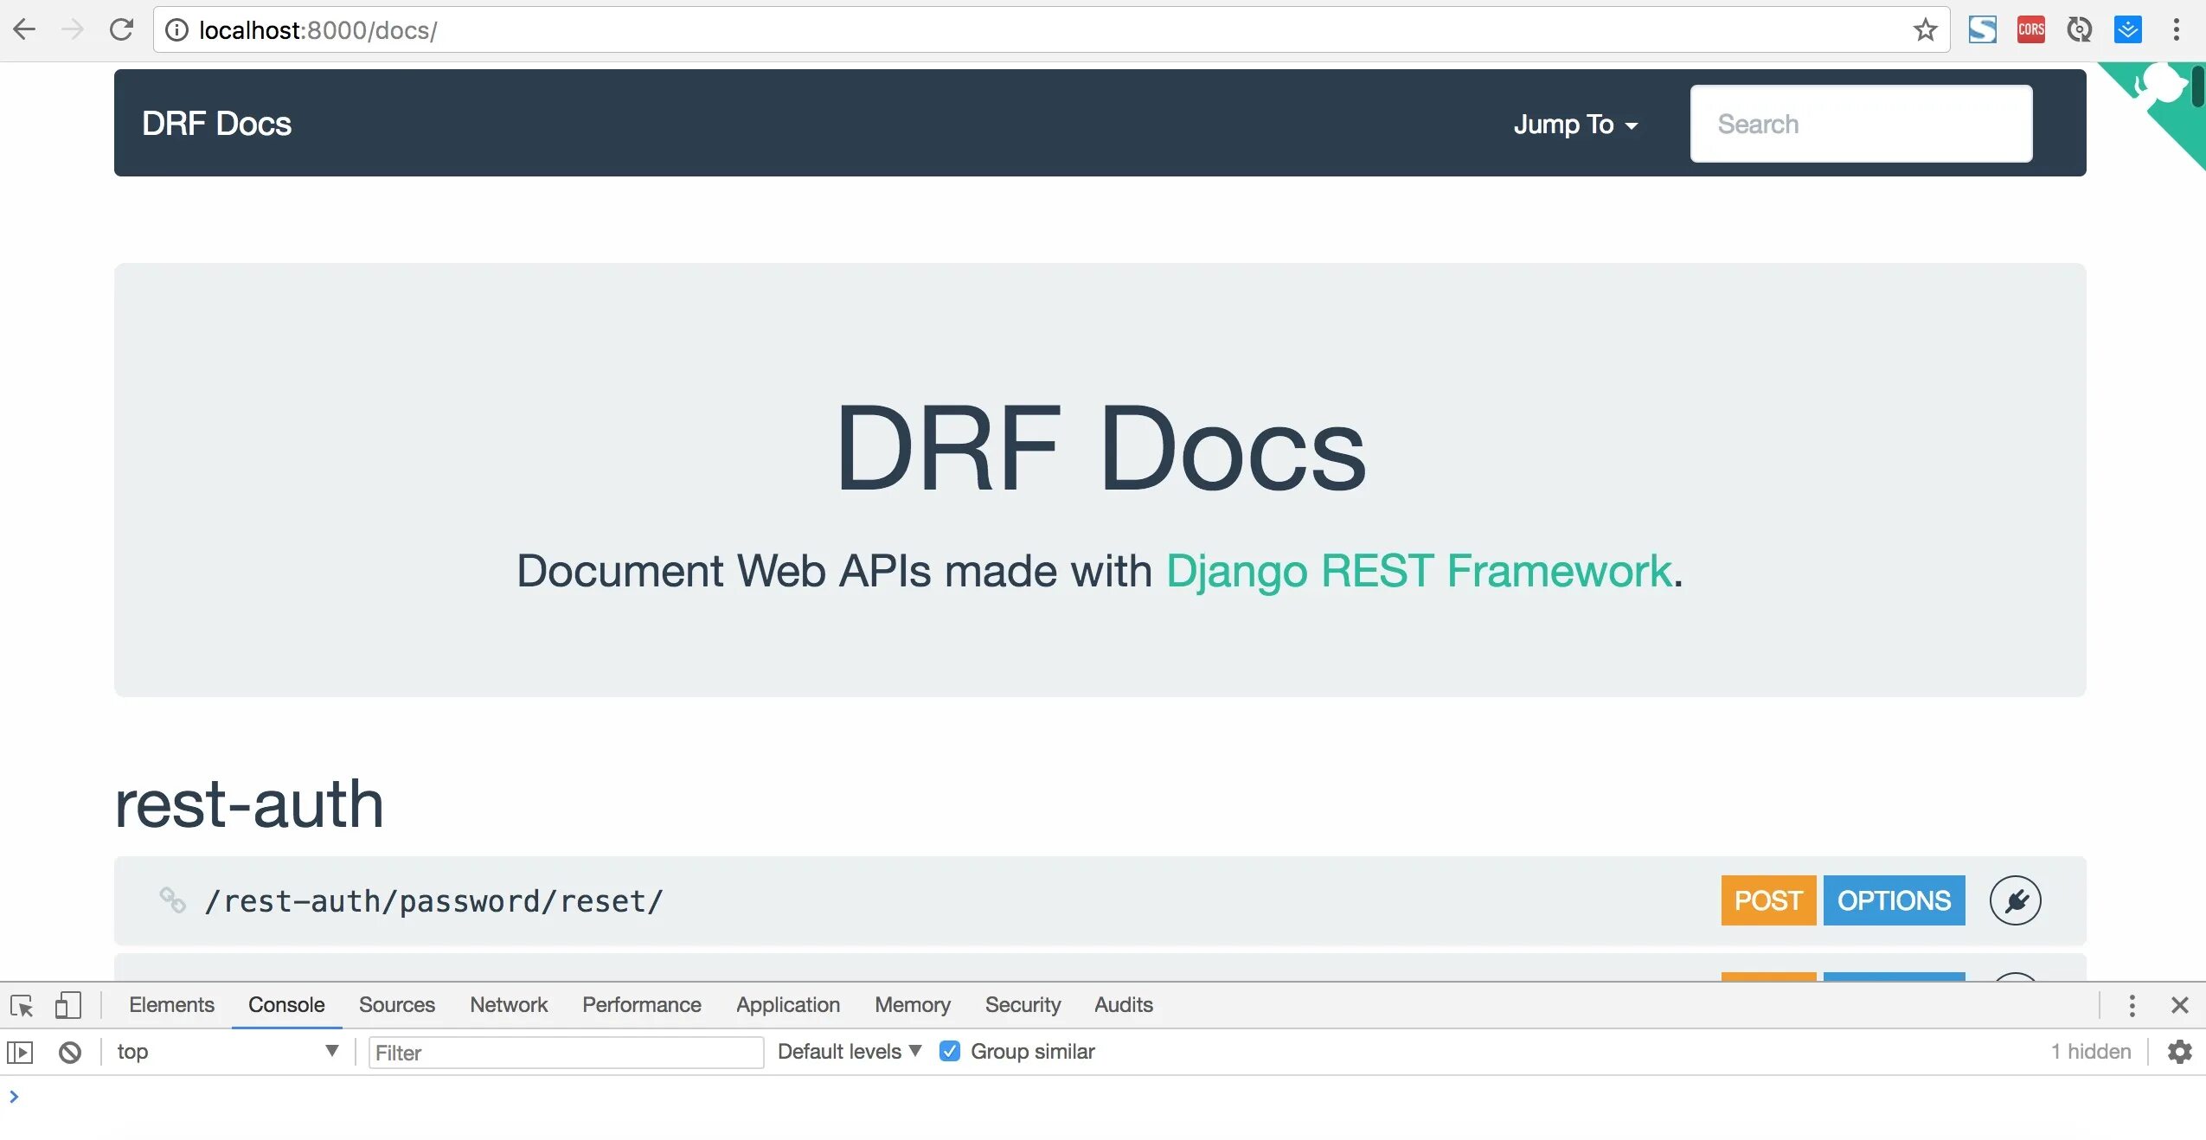Bookmark page with the star icon
This screenshot has width=2206, height=1140.
[1925, 30]
